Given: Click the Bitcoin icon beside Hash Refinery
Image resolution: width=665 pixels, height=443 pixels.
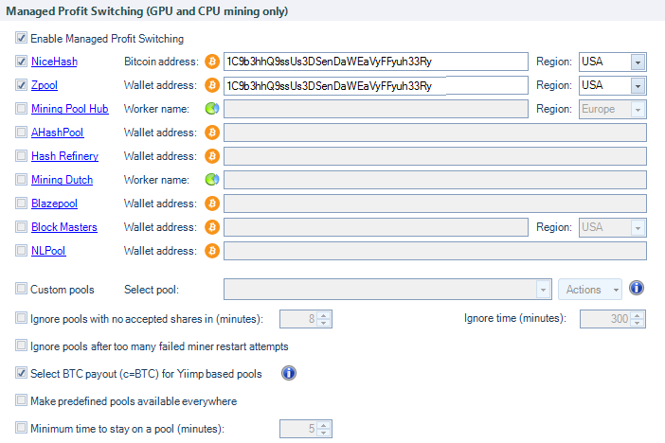Looking at the screenshot, I should pyautogui.click(x=212, y=156).
